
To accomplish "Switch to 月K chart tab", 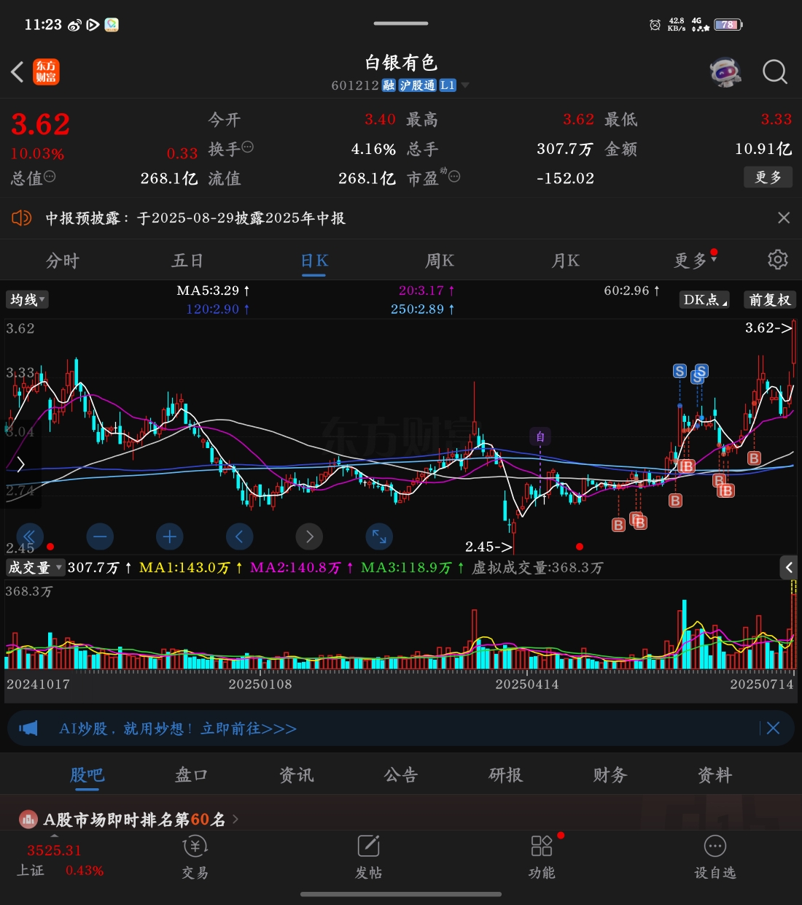I will [x=566, y=261].
